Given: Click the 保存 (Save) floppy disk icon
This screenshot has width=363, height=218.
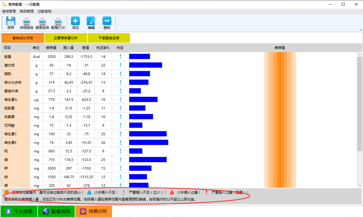Looking at the screenshot, I should (11, 21).
